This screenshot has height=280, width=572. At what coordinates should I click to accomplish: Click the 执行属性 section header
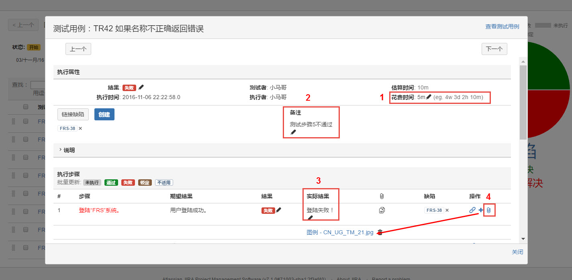pyautogui.click(x=282, y=72)
